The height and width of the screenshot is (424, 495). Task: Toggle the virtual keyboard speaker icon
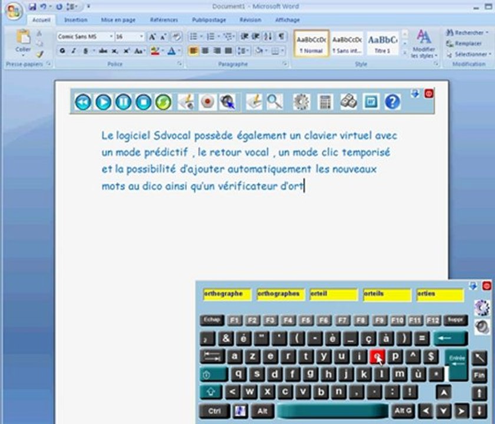click(x=482, y=327)
